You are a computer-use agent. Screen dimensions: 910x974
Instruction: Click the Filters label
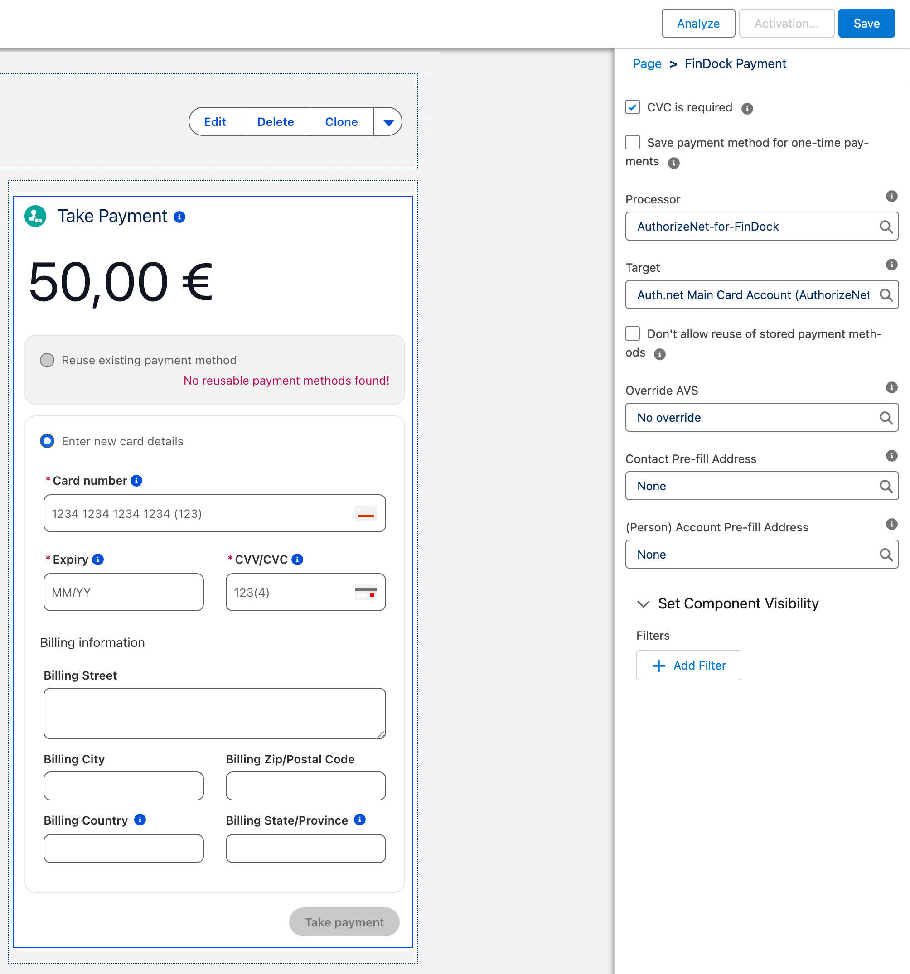[652, 636]
